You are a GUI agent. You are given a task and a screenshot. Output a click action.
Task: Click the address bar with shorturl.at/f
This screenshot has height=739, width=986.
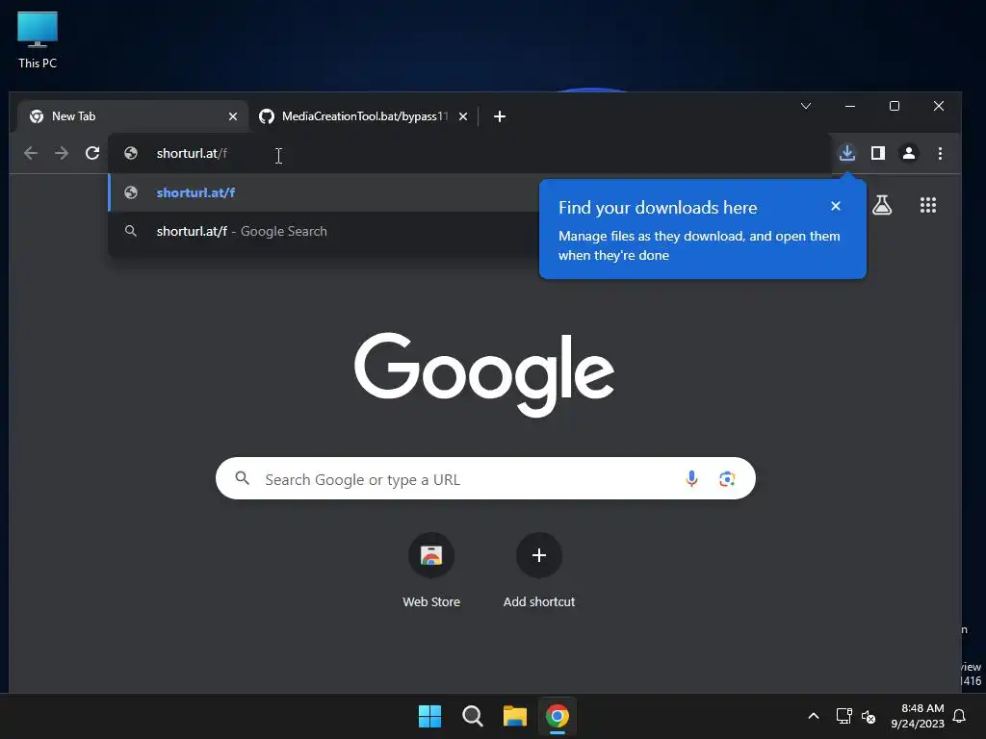point(469,153)
